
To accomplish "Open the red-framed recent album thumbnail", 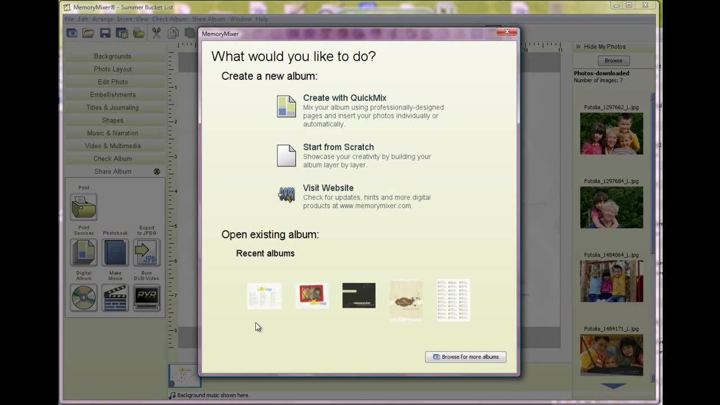I will pyautogui.click(x=312, y=295).
